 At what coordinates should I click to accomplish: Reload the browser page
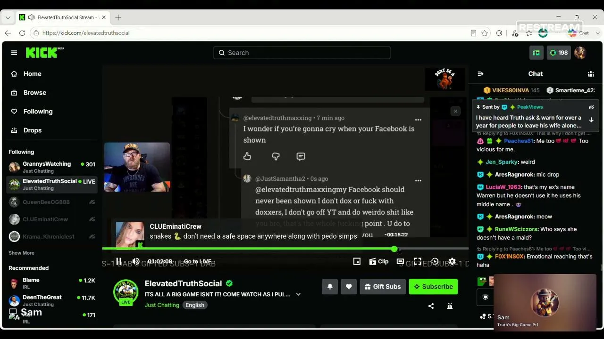[x=22, y=33]
